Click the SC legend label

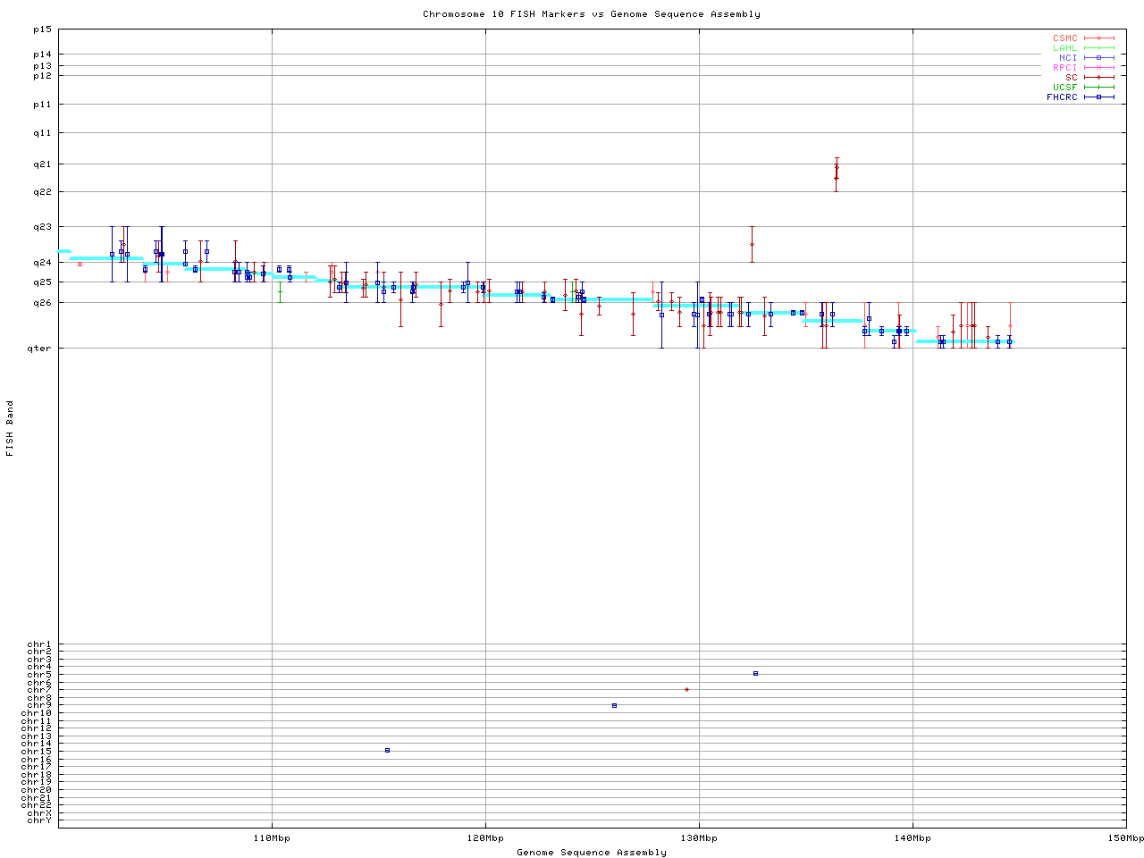1071,77
